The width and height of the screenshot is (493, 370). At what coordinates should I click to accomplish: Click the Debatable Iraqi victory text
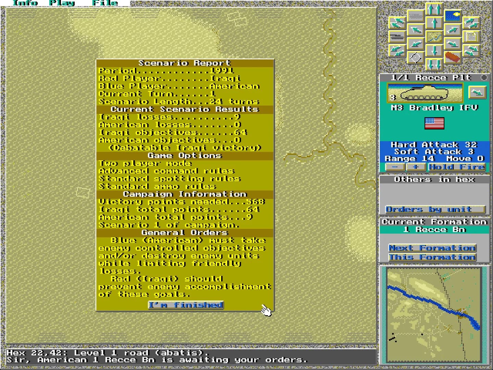pos(185,148)
